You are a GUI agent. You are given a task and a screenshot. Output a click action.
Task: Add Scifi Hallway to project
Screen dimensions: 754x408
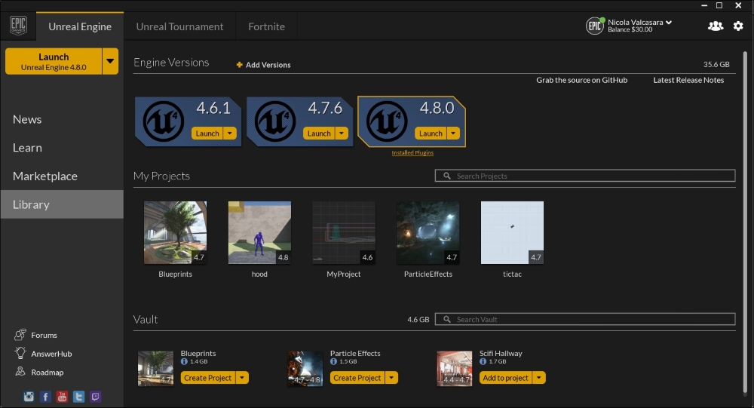click(x=505, y=378)
